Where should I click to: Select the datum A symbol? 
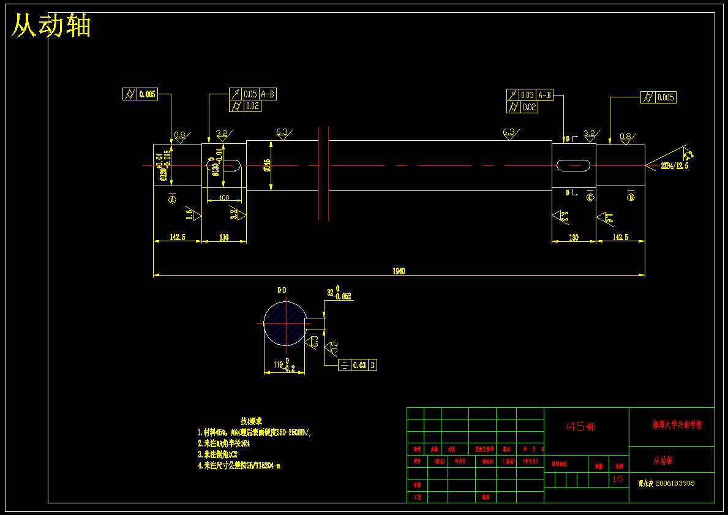pyautogui.click(x=172, y=200)
